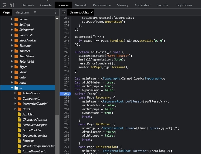Image resolution: width=201 pixels, height=154 pixels.
Task: Click the navigator scroll-up arrow
Action: 57,18
